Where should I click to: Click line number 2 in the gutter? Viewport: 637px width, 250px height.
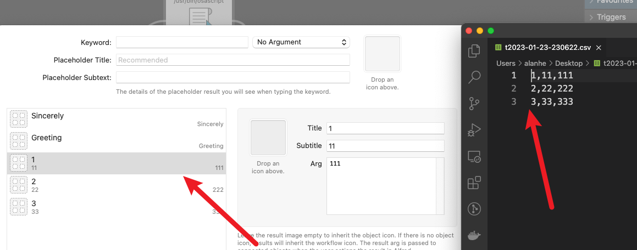(x=514, y=88)
